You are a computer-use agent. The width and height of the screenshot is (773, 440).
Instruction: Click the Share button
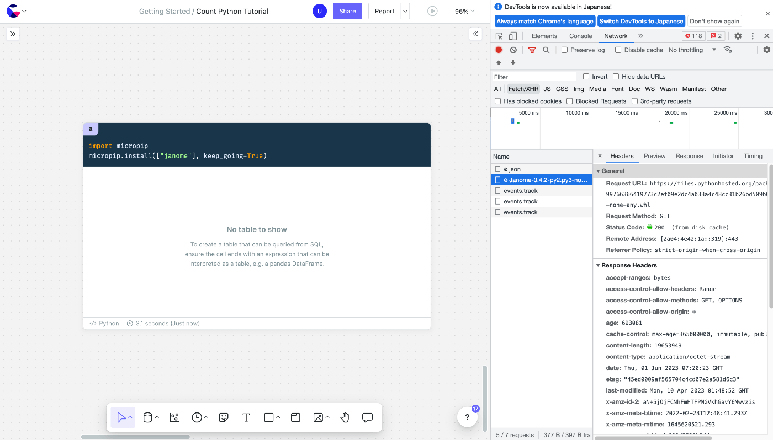tap(347, 11)
